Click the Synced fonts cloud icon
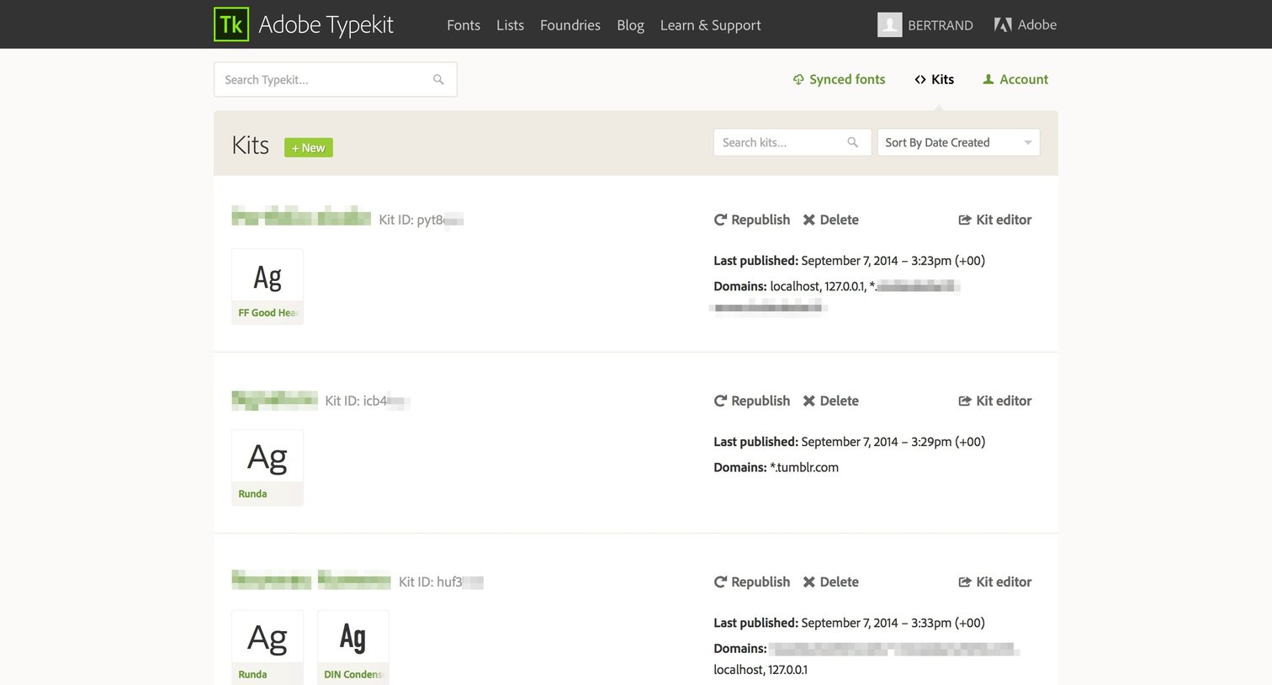 [798, 79]
